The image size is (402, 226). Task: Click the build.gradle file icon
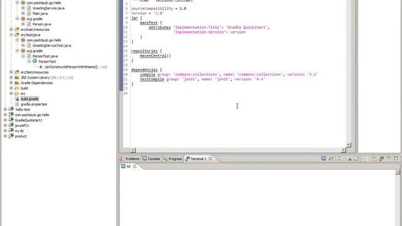point(17,99)
